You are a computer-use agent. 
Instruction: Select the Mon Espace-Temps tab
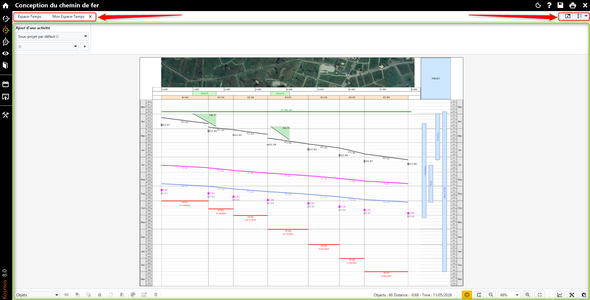pos(68,17)
